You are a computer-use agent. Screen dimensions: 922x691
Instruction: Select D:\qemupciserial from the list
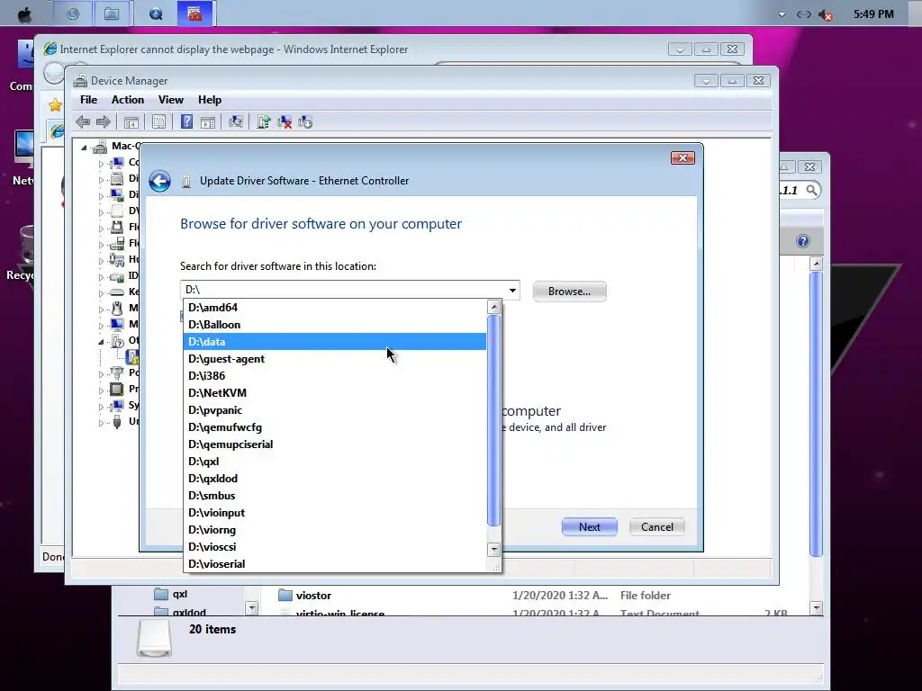335,444
